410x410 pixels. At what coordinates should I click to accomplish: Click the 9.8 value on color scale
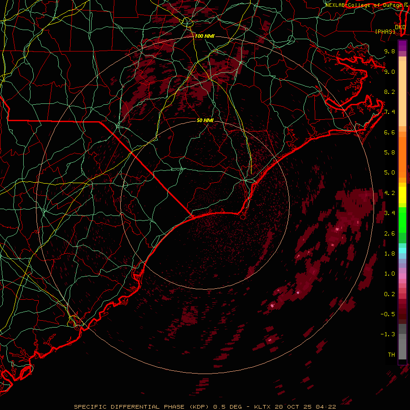(x=389, y=51)
